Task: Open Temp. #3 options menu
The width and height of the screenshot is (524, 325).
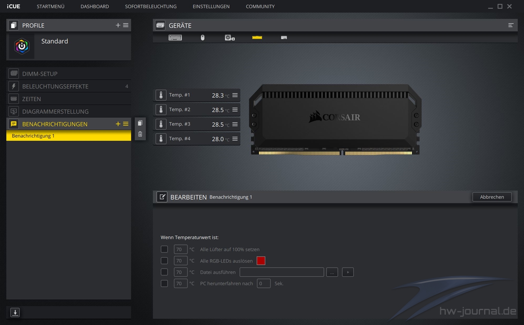Action: pos(235,124)
